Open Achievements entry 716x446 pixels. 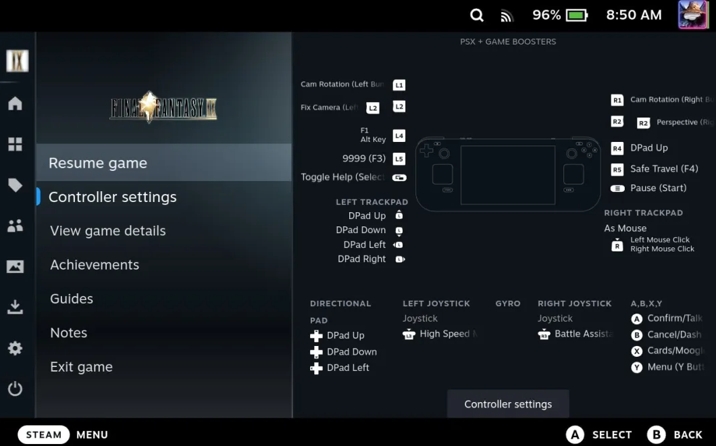pyautogui.click(x=164, y=265)
